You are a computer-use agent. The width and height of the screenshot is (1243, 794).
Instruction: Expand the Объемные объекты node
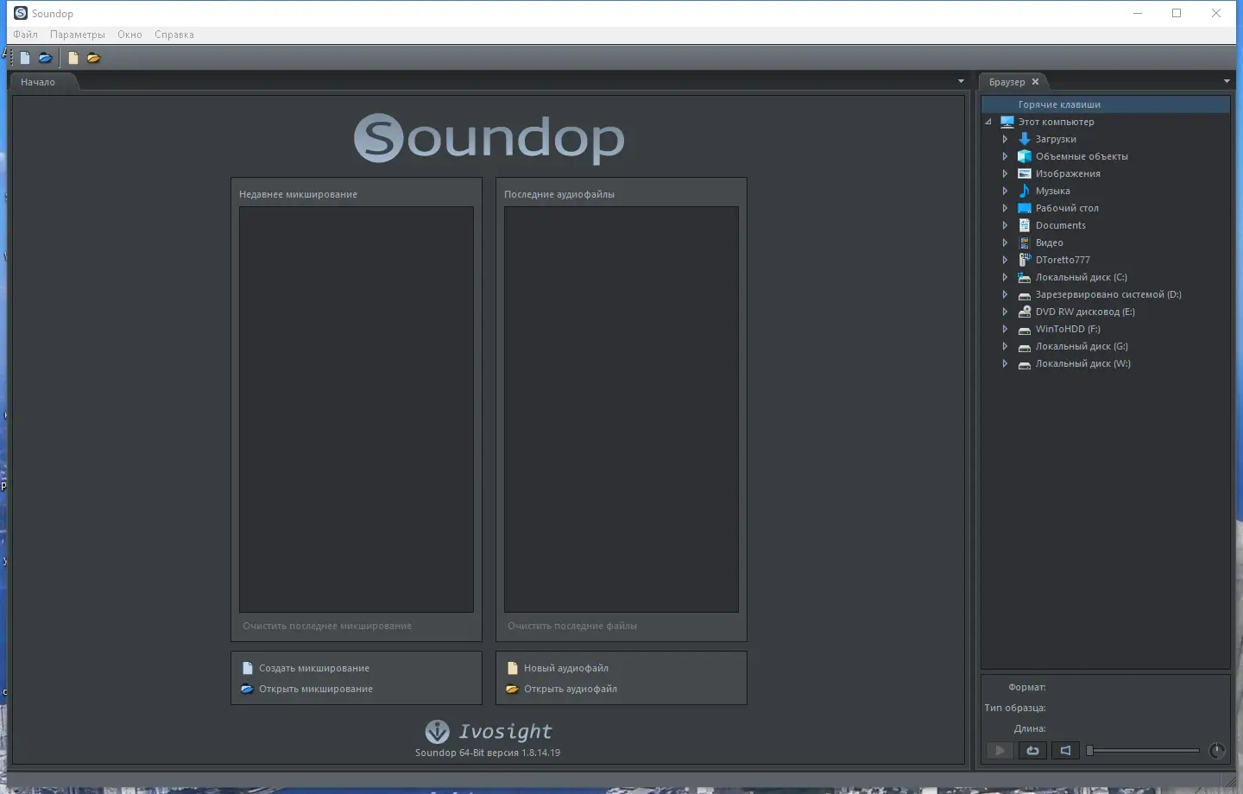tap(1005, 156)
